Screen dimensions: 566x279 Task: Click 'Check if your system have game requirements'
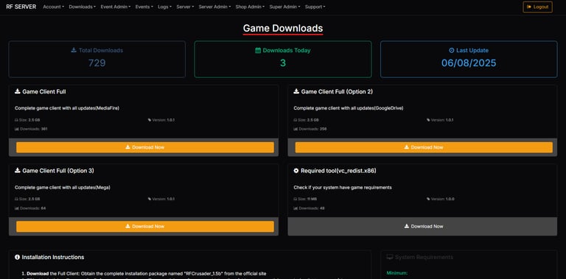343,188
